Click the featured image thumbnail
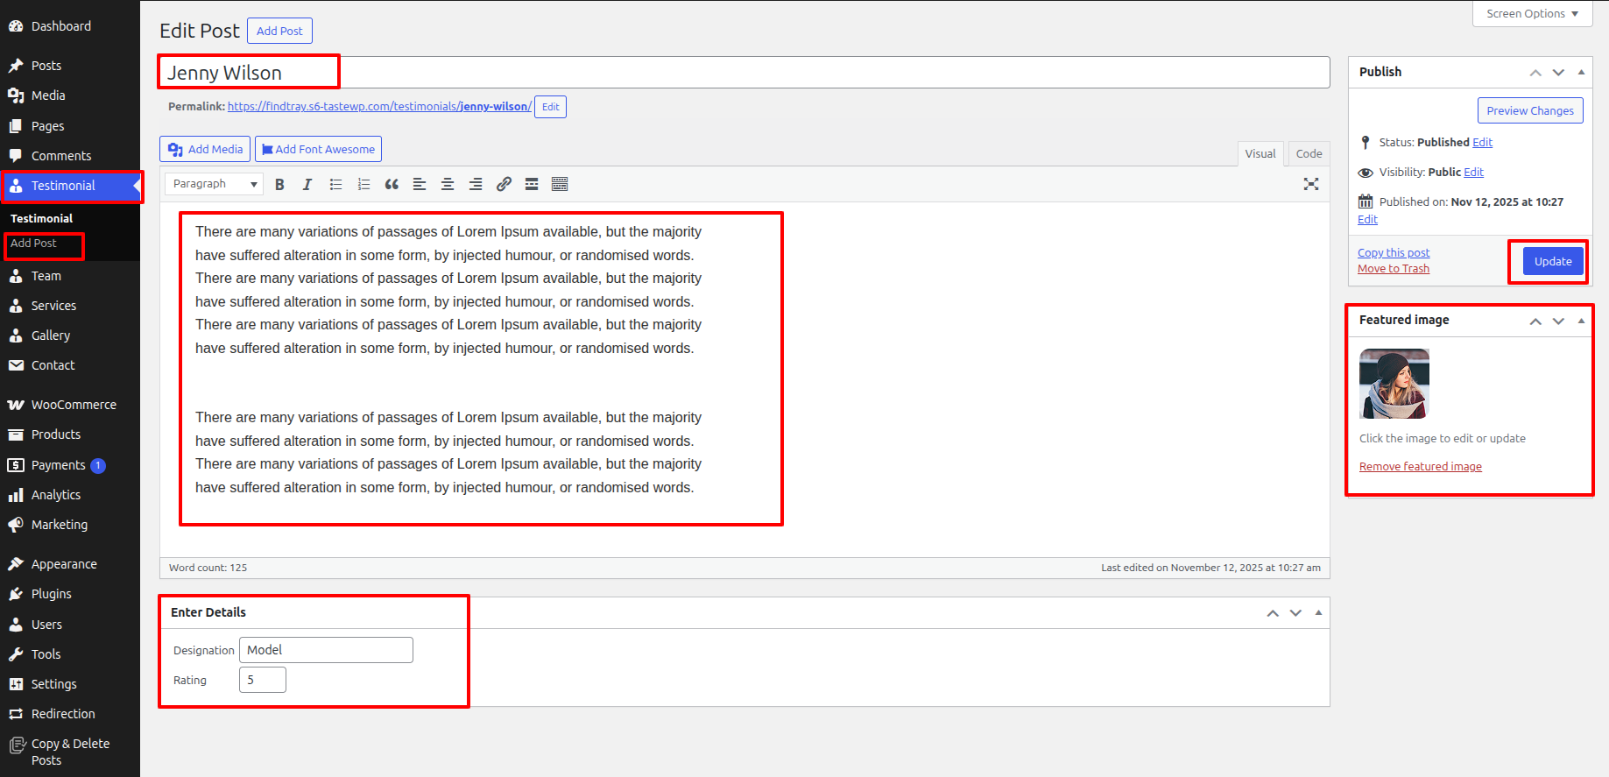 [1394, 384]
